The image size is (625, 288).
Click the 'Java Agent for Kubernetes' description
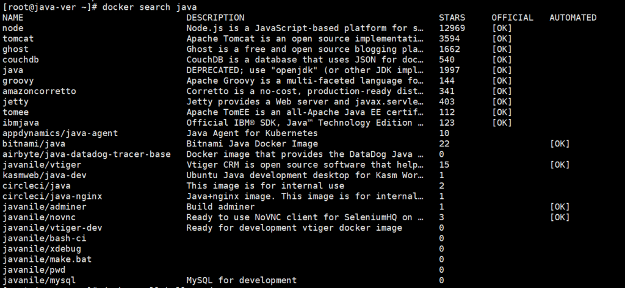pos(251,133)
